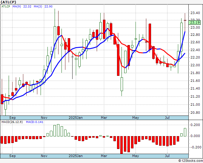Click the 23.00 price axis label
The width and height of the screenshot is (203, 163).
(x=195, y=27)
